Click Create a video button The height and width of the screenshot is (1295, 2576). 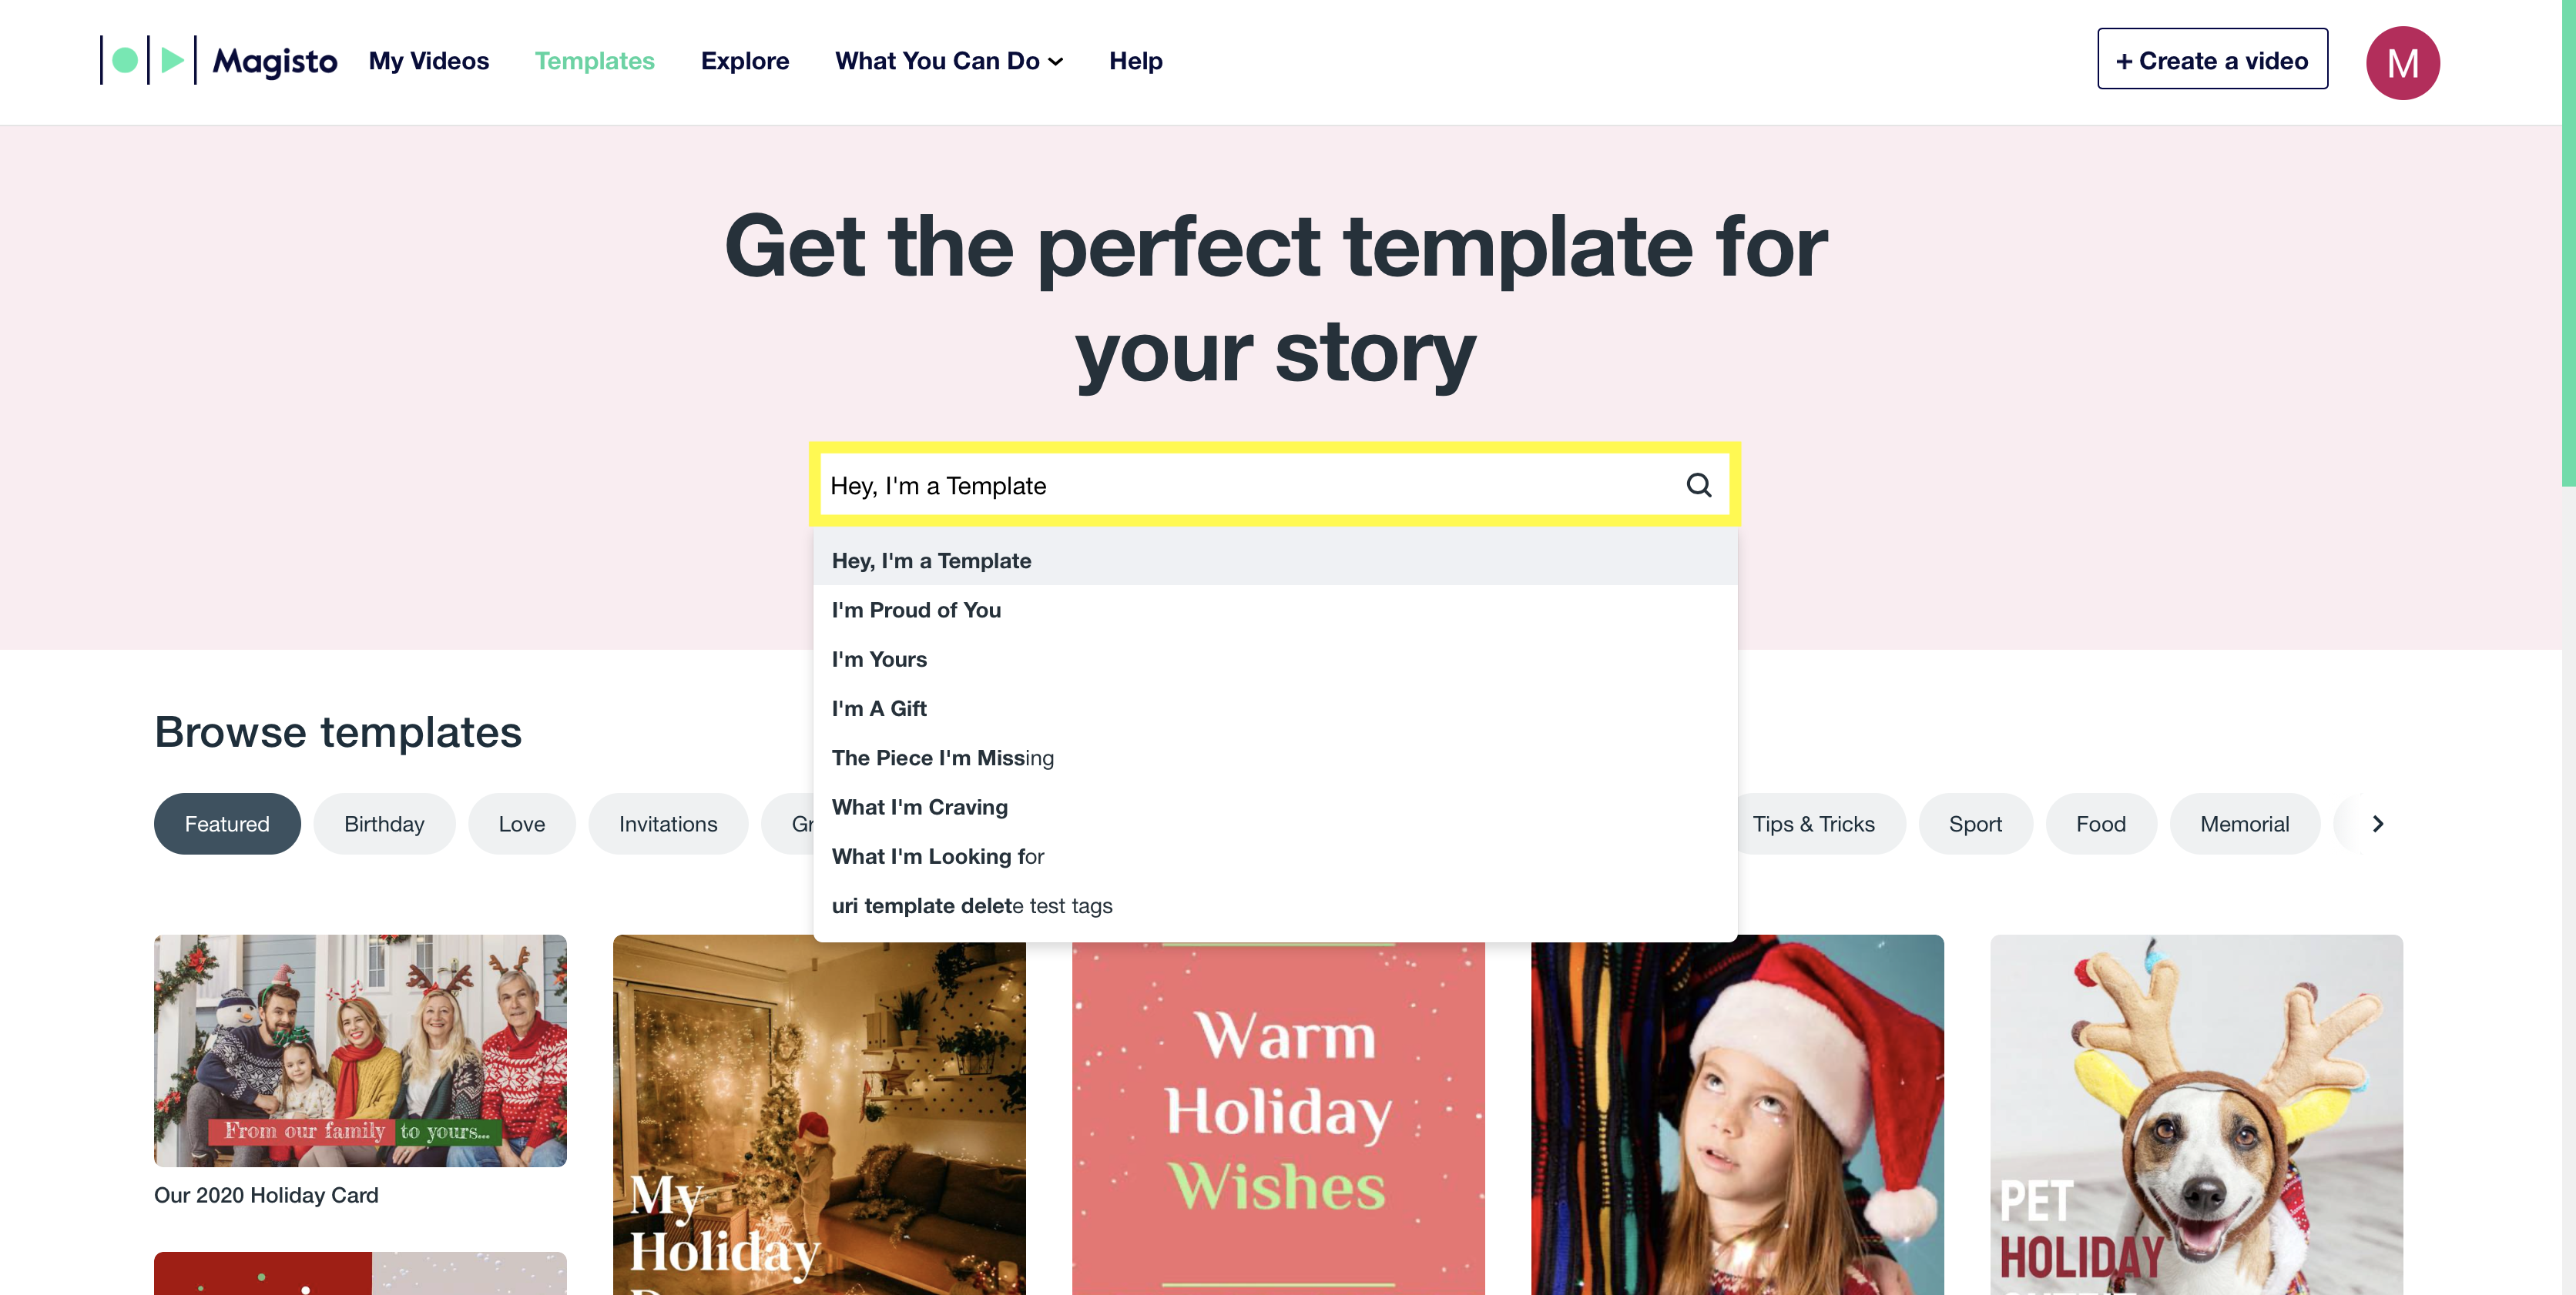2212,59
